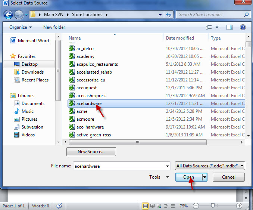The image size is (253, 210).
Task: Click the ac_delco file icon
Action: point(72,49)
